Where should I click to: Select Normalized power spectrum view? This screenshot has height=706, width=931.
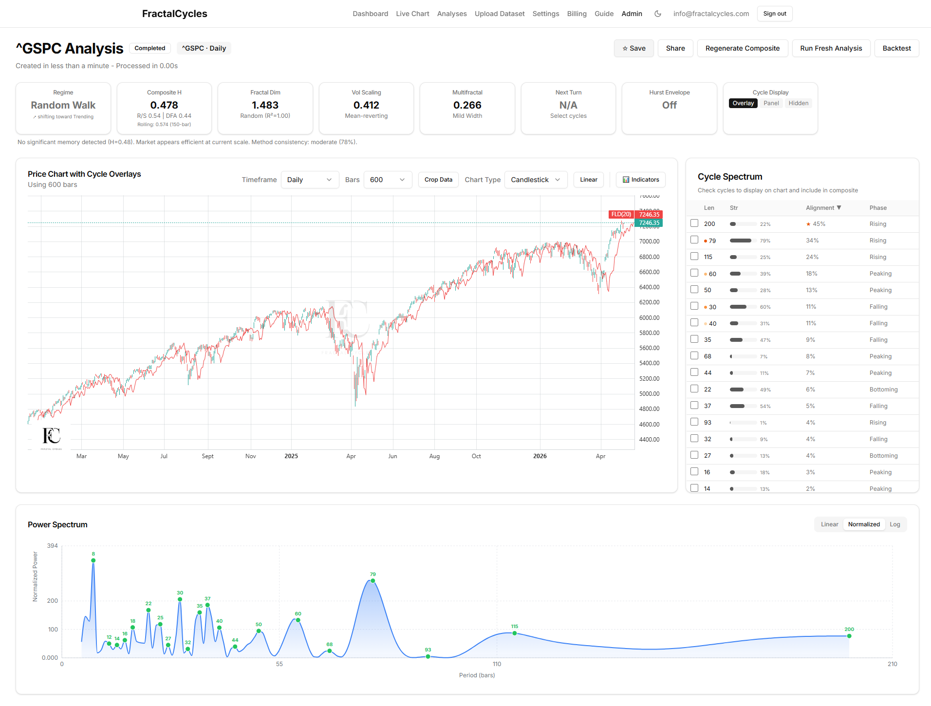[x=864, y=524]
